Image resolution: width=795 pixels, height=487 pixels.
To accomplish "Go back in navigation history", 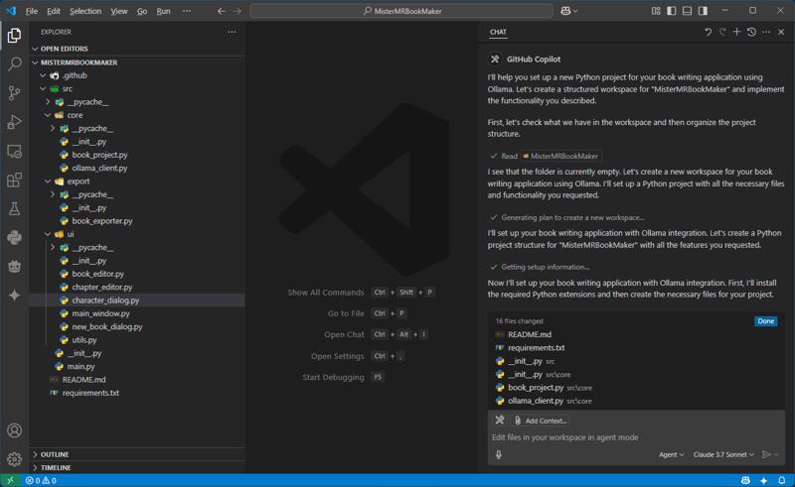I will click(x=221, y=11).
